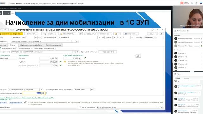
Task: Mark document as favorite with the star icon
Action: click(x=12, y=30)
